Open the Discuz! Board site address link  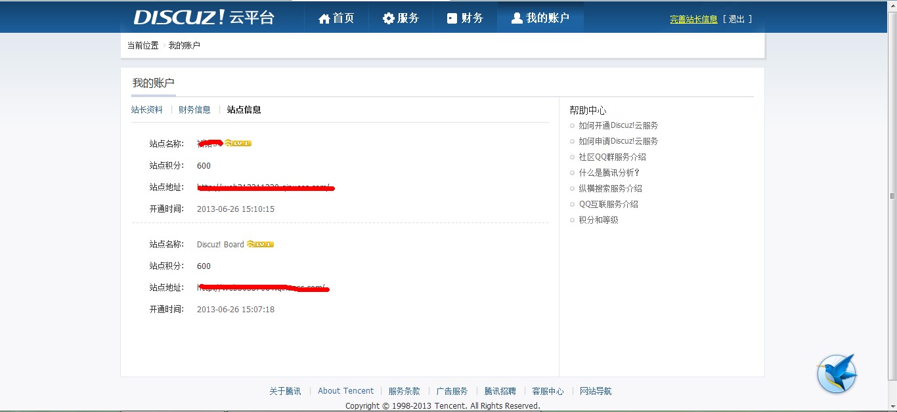point(263,287)
